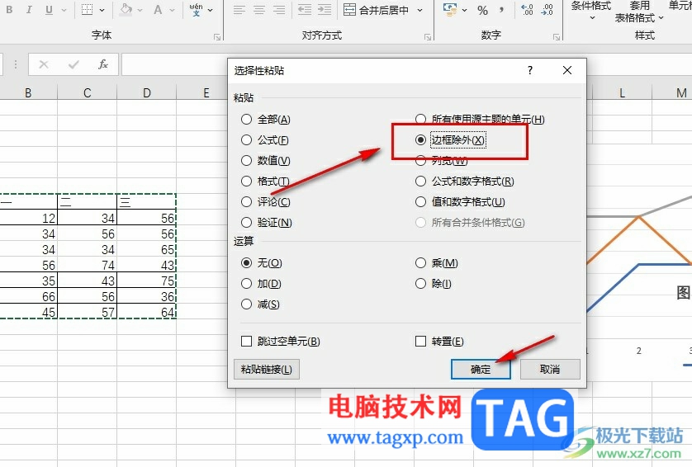692x467 pixels.
Task: Click cell containing 12
Action: (28, 218)
